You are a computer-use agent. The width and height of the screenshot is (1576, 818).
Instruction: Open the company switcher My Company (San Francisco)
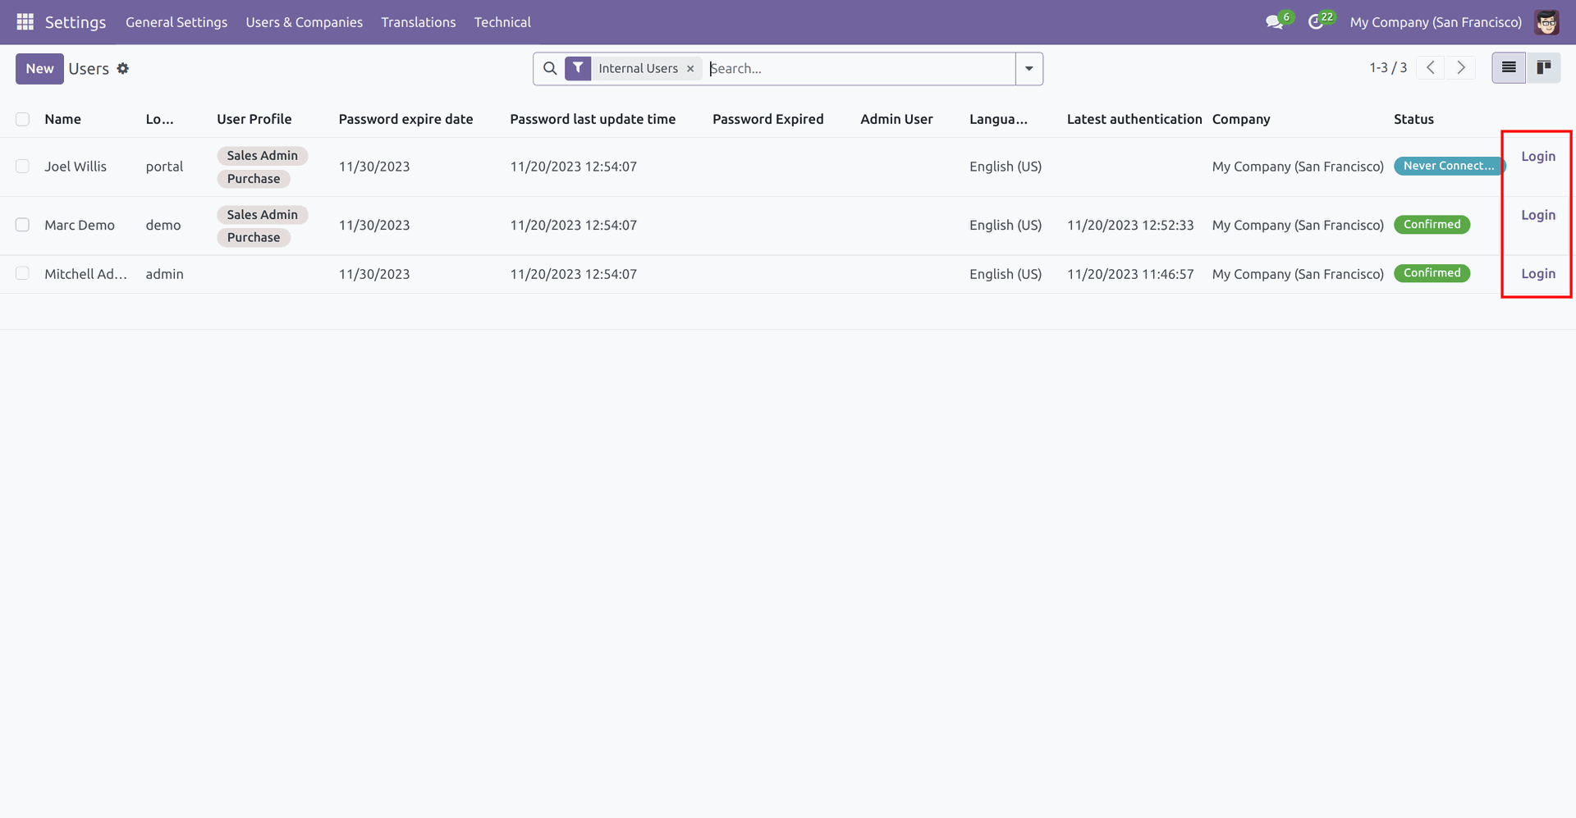pyautogui.click(x=1435, y=22)
